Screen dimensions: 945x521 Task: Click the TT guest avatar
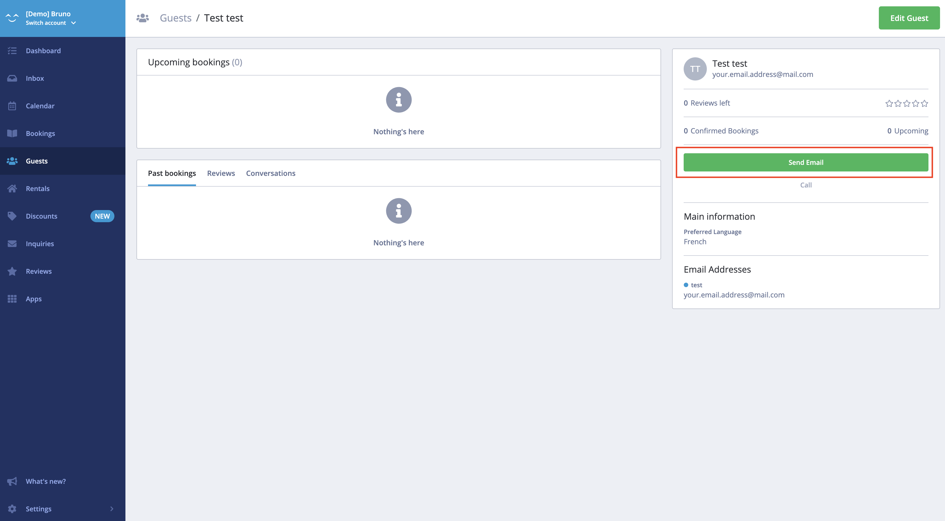click(x=695, y=69)
